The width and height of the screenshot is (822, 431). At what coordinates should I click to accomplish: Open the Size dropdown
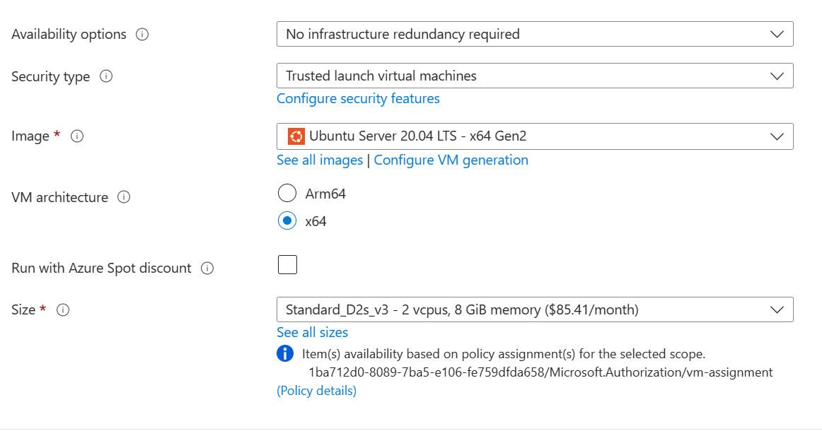pos(535,309)
